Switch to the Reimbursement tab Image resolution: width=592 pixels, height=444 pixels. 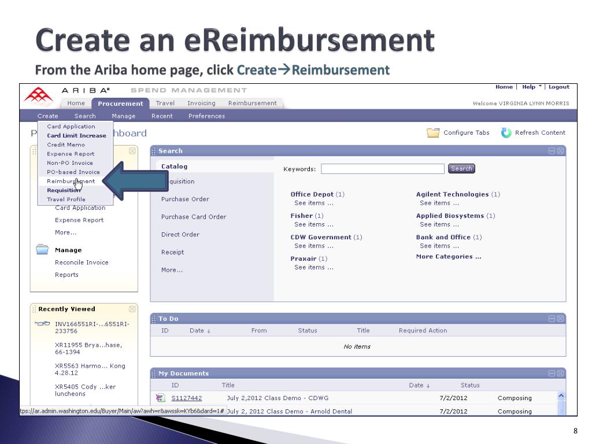[252, 103]
